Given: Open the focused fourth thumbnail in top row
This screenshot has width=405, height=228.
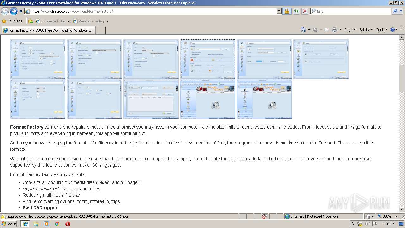Looking at the screenshot, I should tap(208, 59).
